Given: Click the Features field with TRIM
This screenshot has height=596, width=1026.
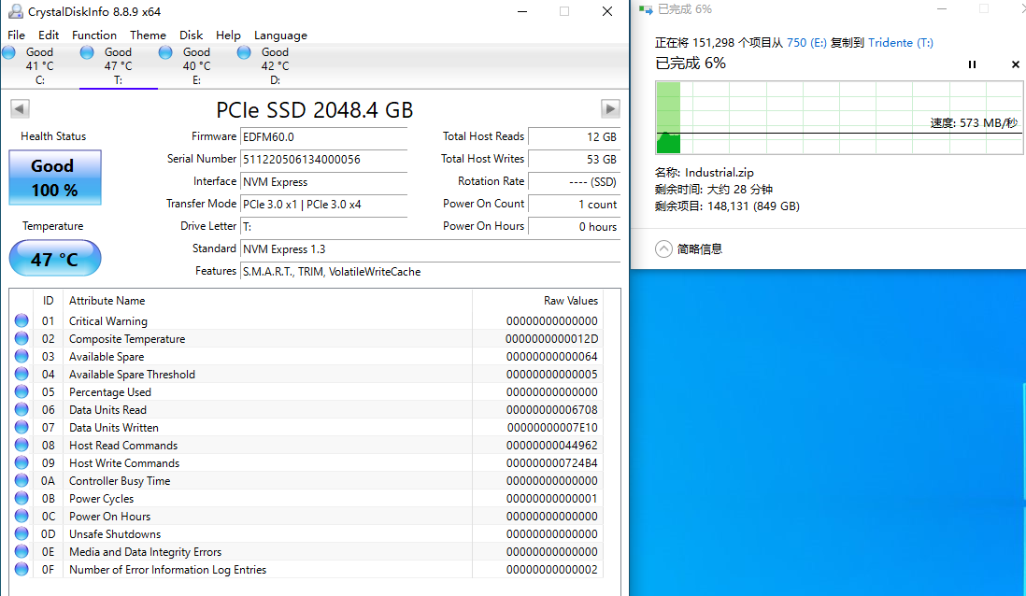Looking at the screenshot, I should pos(431,272).
